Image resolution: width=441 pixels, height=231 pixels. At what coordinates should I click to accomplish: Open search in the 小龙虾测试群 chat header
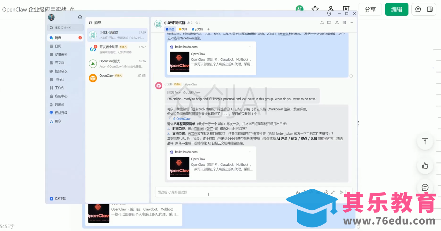pyautogui.click(x=322, y=23)
